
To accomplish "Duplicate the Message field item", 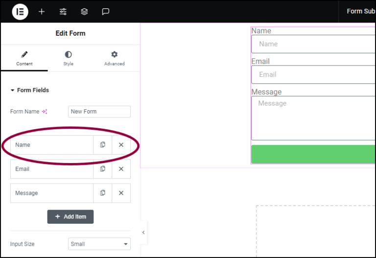I will 103,193.
